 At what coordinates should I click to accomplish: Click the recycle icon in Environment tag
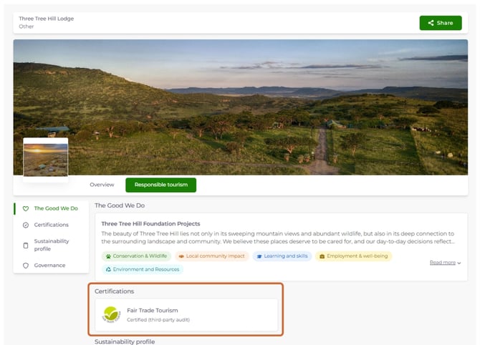pyautogui.click(x=108, y=269)
